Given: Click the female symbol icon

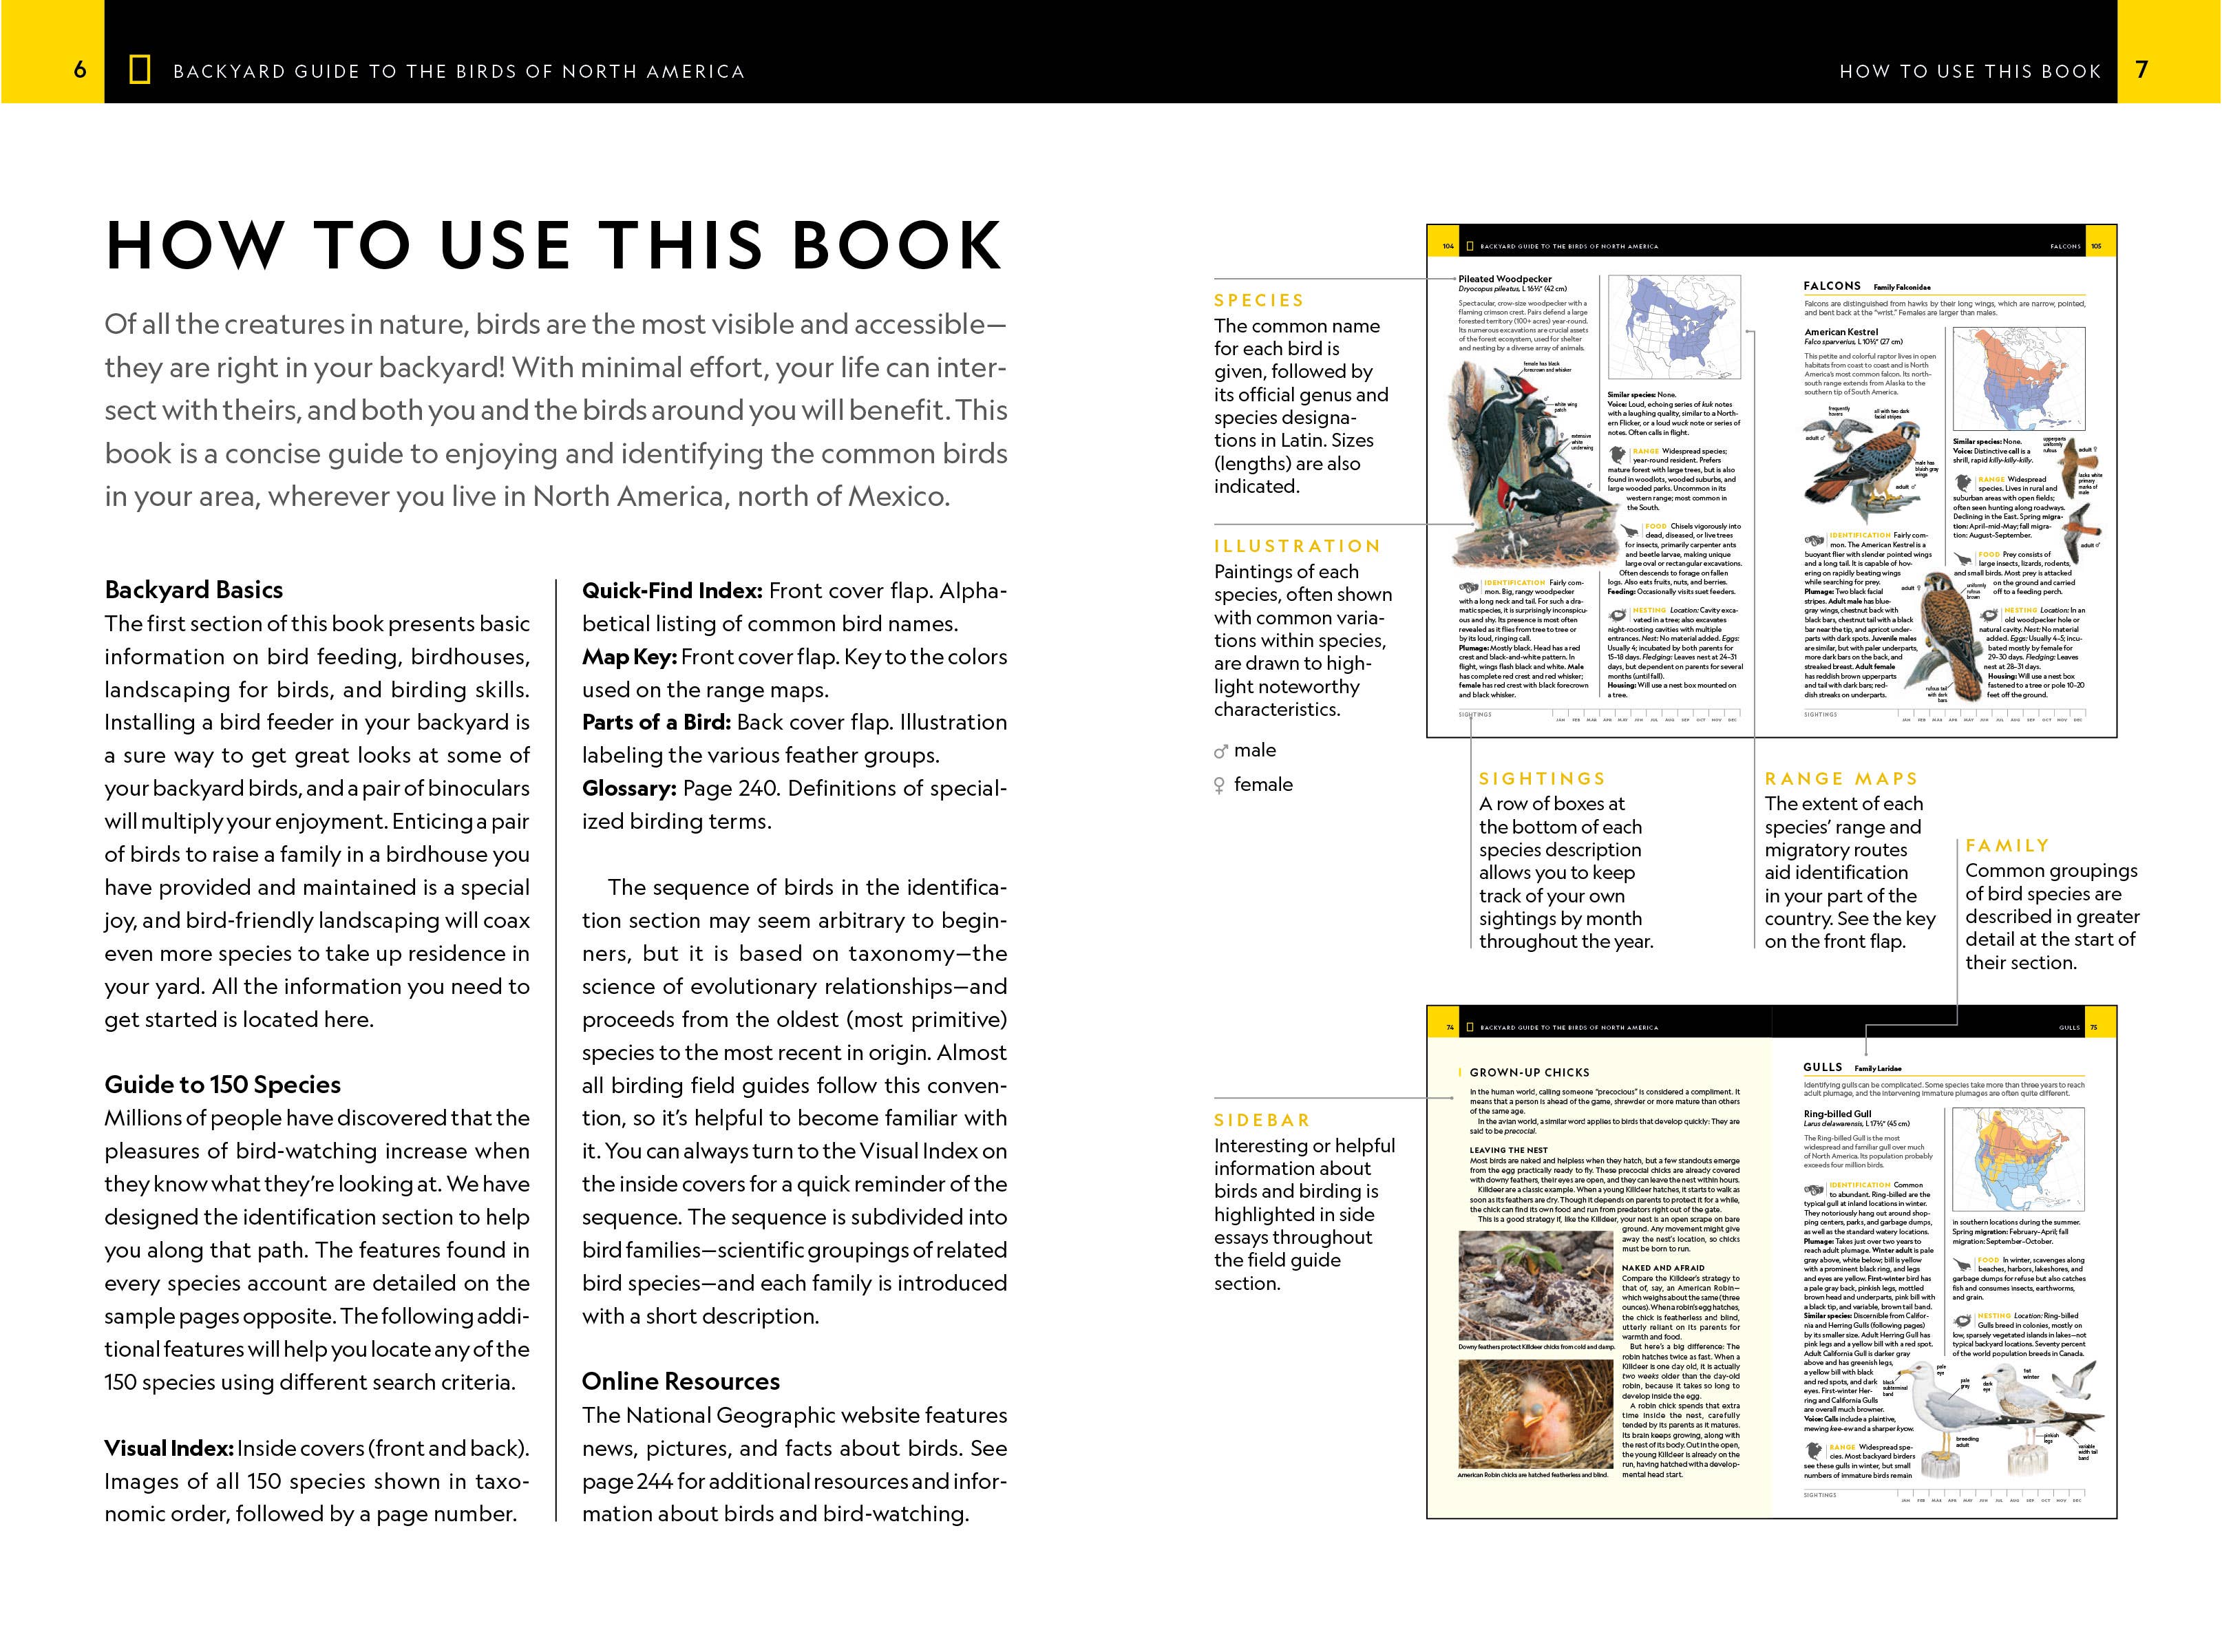Looking at the screenshot, I should [x=1219, y=786].
